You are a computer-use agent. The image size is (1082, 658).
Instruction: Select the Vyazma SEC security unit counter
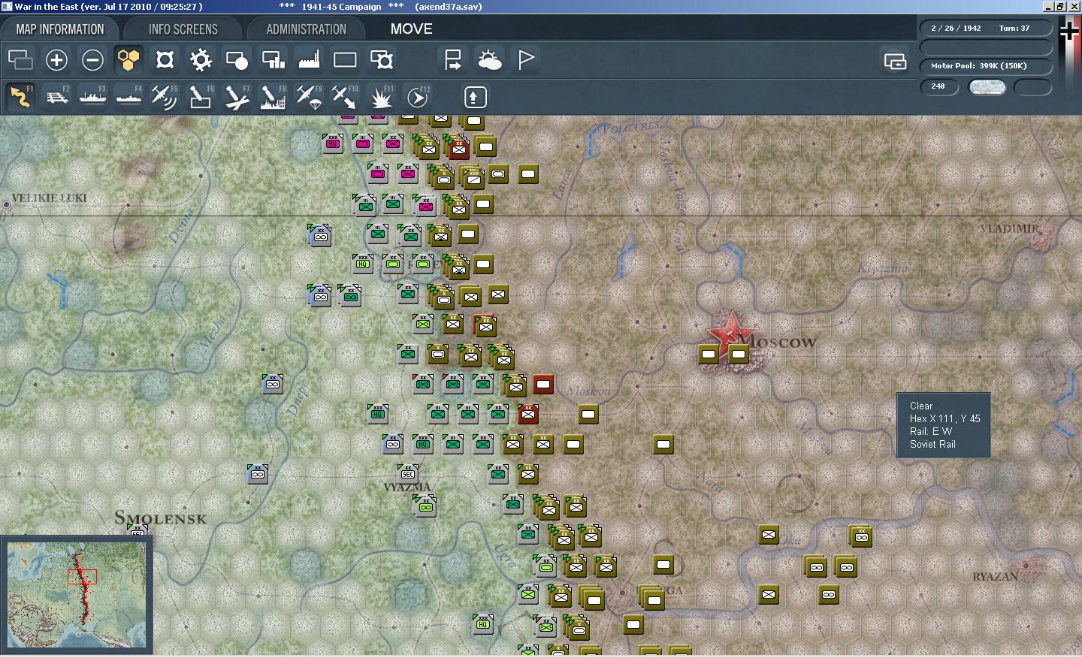point(408,473)
